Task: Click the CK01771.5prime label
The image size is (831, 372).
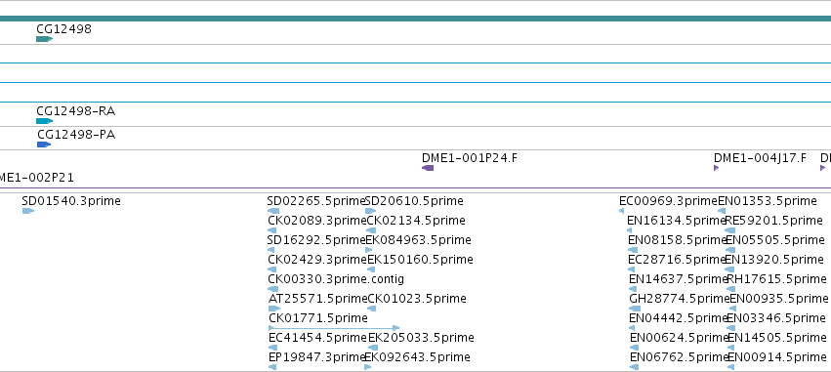Action: click(318, 318)
